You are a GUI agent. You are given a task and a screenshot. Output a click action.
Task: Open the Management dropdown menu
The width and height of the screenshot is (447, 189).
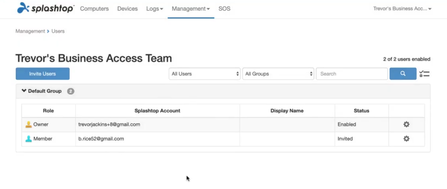[x=191, y=9]
